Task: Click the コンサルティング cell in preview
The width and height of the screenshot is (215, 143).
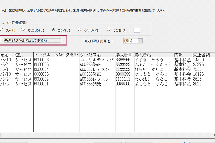Action: click(97, 60)
